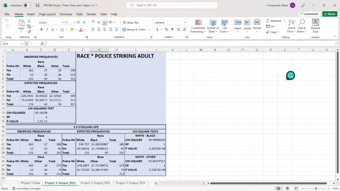Click the Orientation text angle icon
The image size is (340, 191).
tap(111, 22)
